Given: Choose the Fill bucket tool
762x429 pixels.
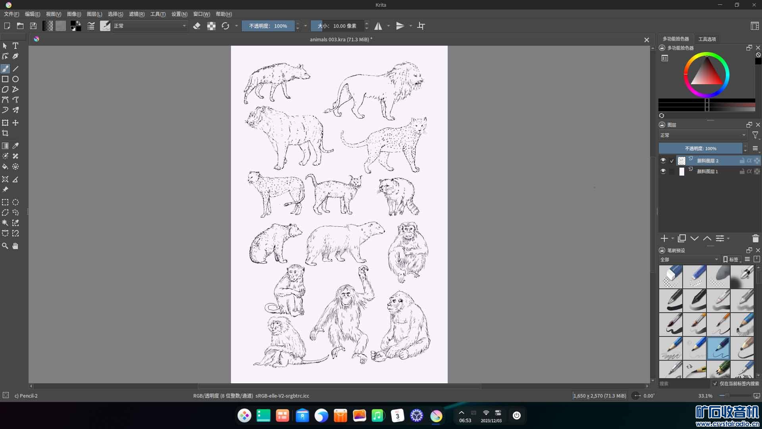Looking at the screenshot, I should pos(5,167).
